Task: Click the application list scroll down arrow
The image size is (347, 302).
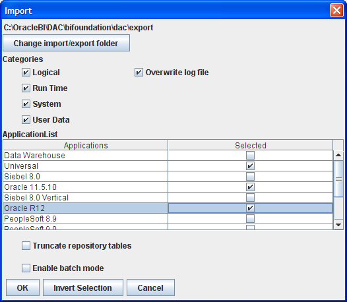Action: (x=338, y=225)
